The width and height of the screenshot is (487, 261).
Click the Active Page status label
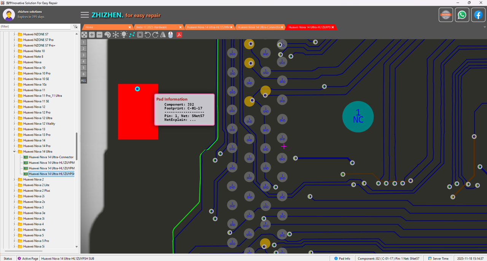(28, 258)
